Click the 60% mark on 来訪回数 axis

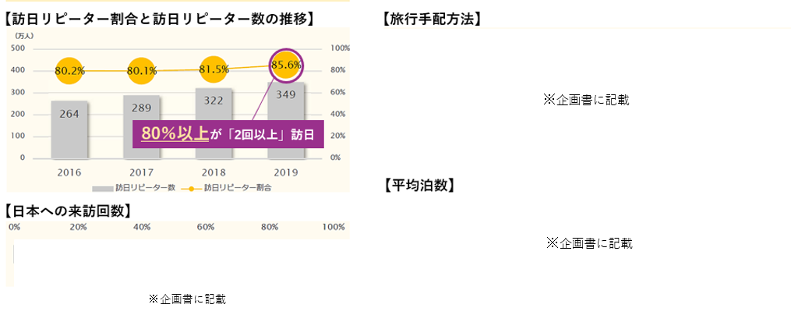(x=206, y=227)
